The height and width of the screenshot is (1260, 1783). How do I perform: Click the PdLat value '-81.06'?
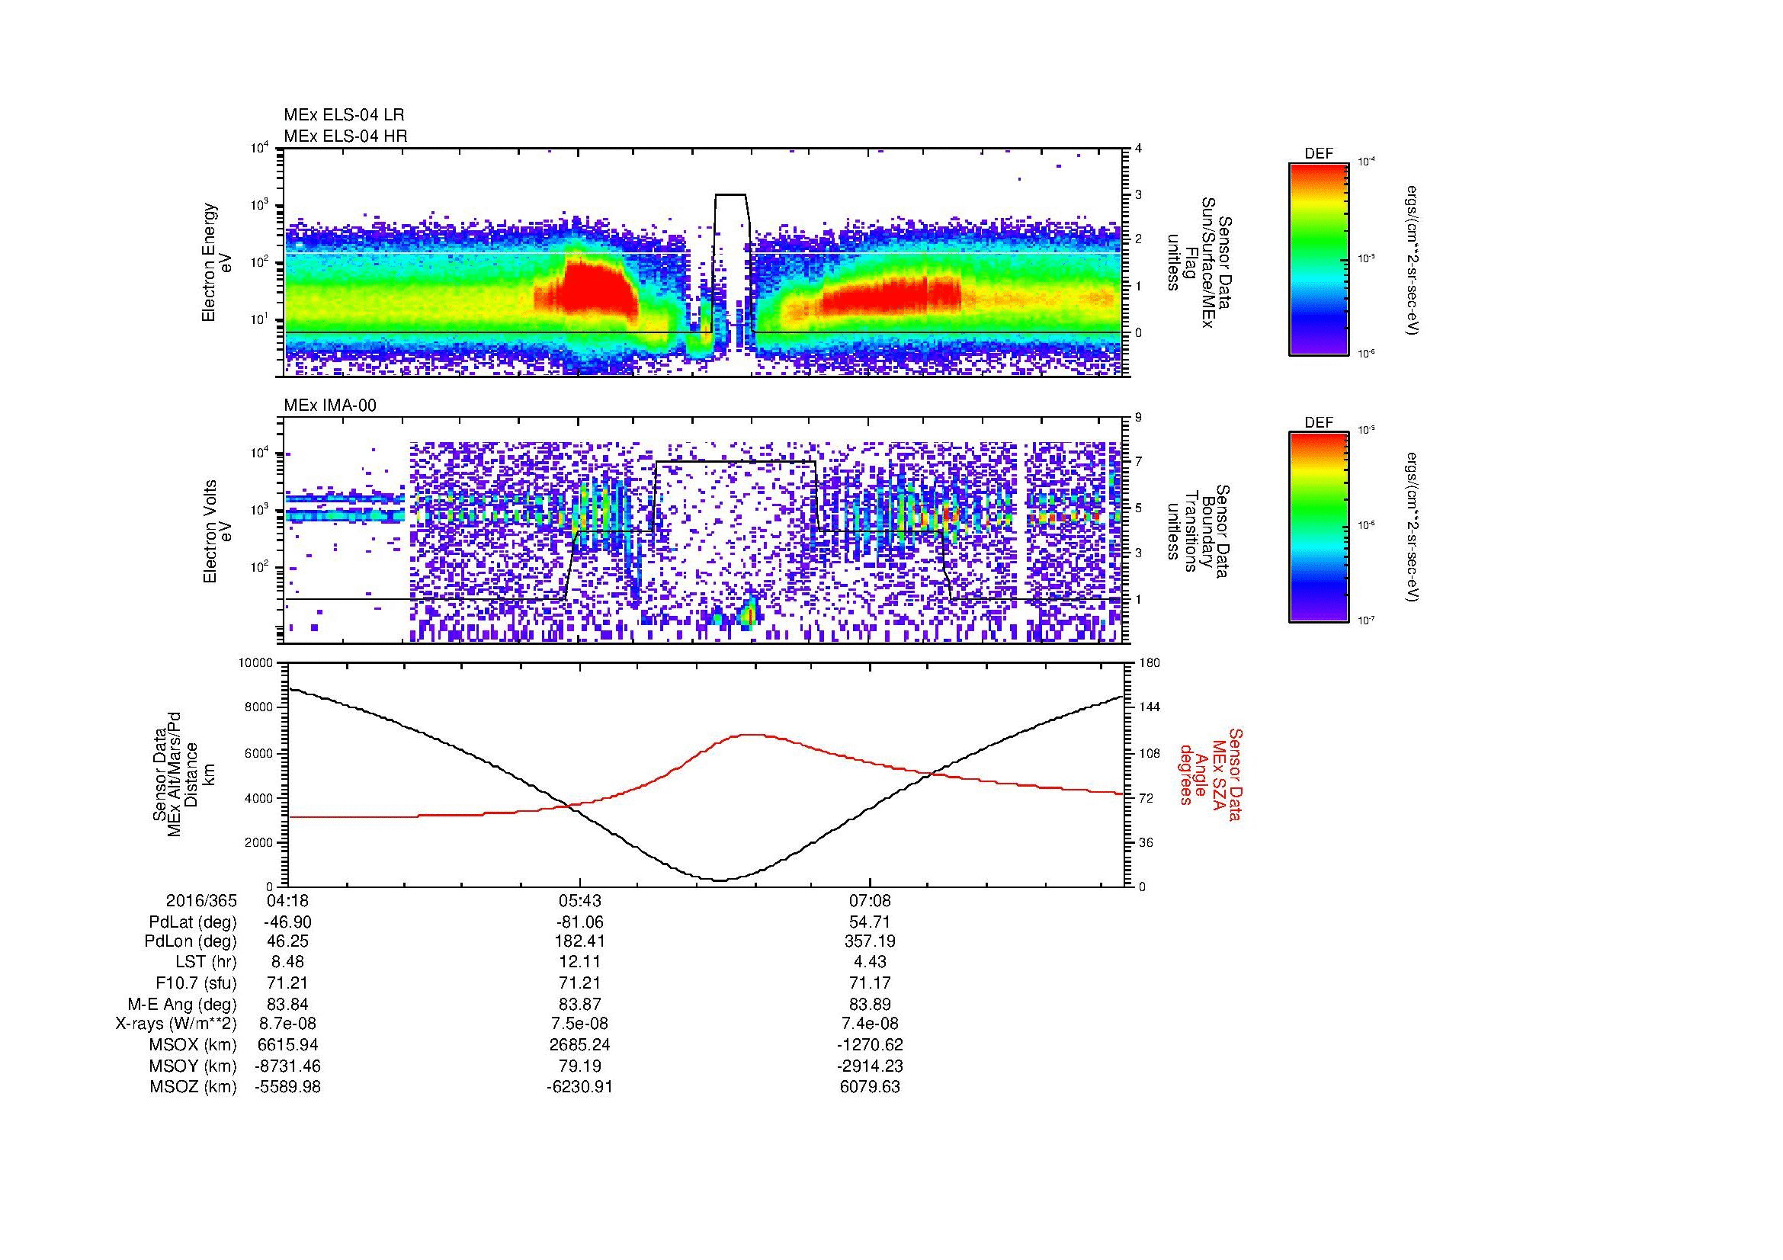point(579,922)
